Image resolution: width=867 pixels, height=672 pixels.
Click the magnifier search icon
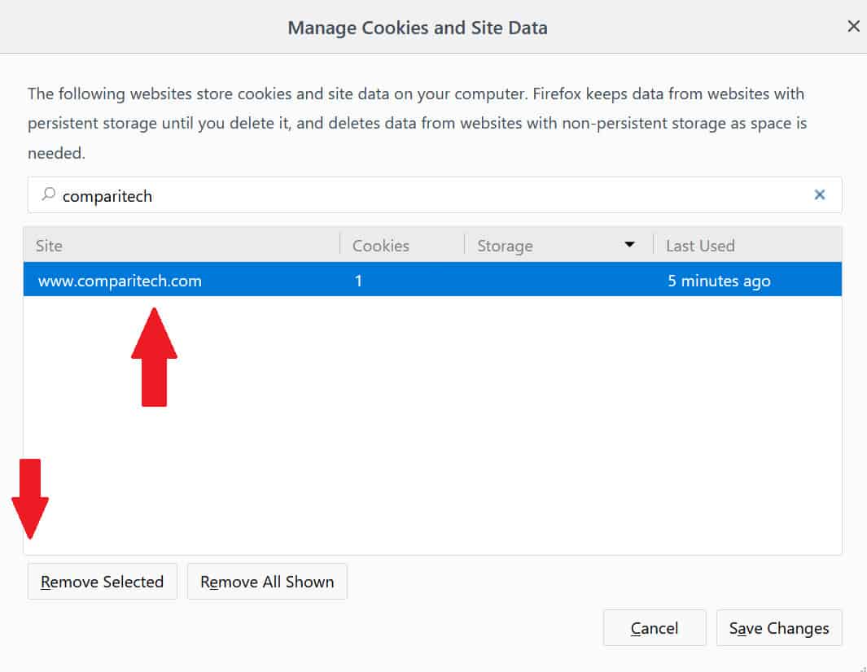pyautogui.click(x=48, y=194)
